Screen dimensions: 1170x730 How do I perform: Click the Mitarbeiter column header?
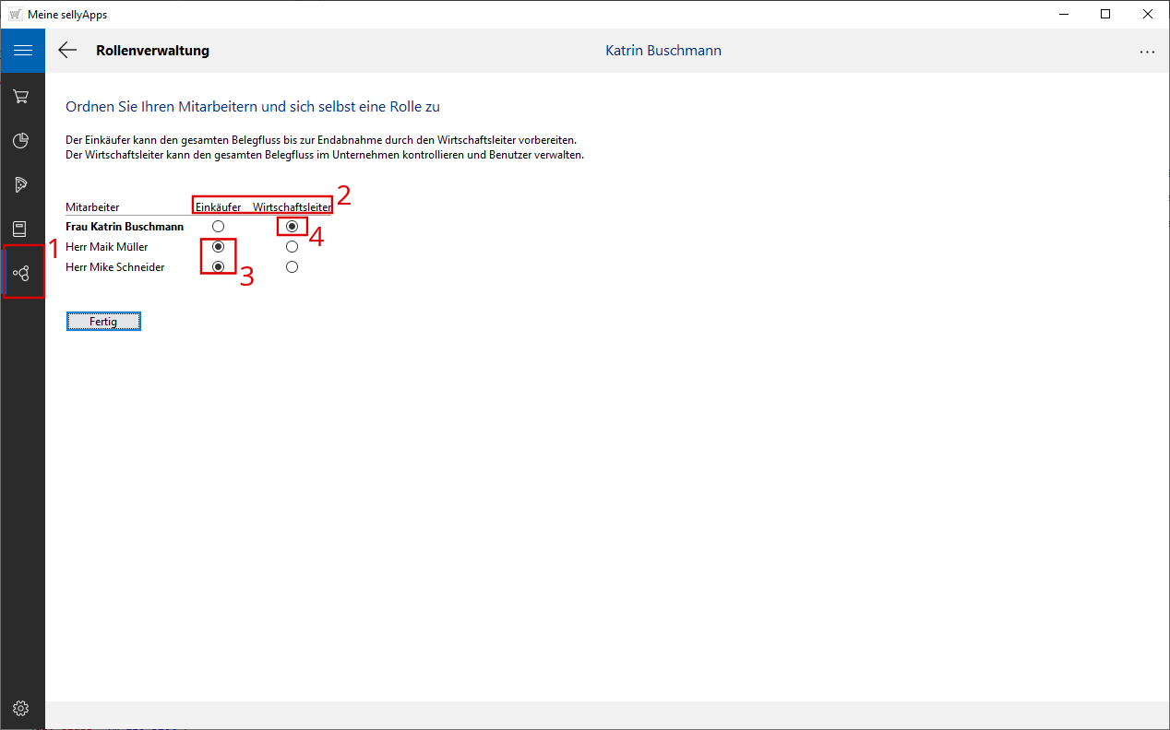pos(92,207)
